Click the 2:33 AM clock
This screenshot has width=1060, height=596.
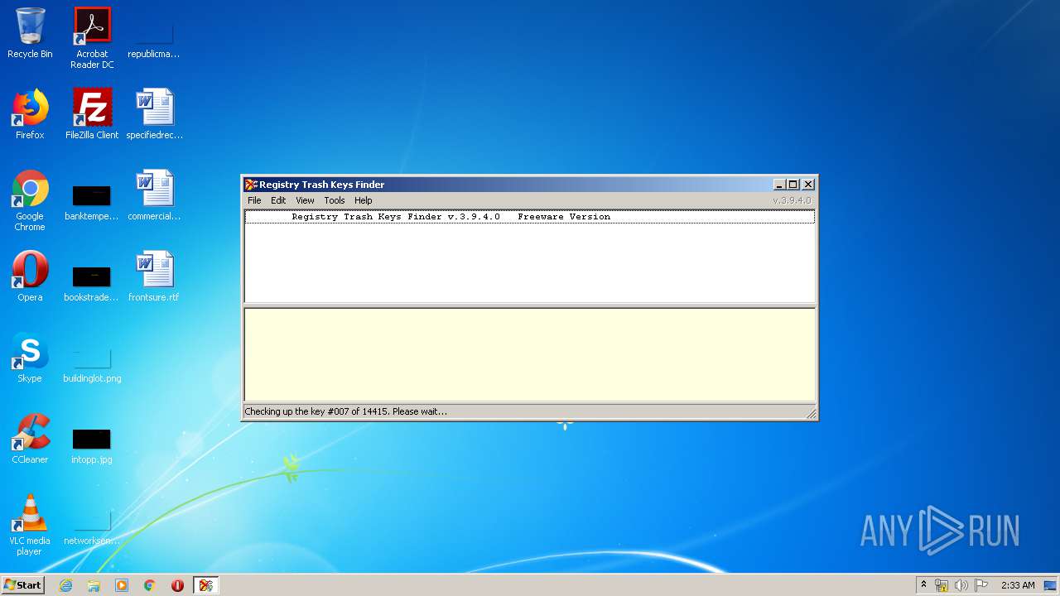(1018, 585)
